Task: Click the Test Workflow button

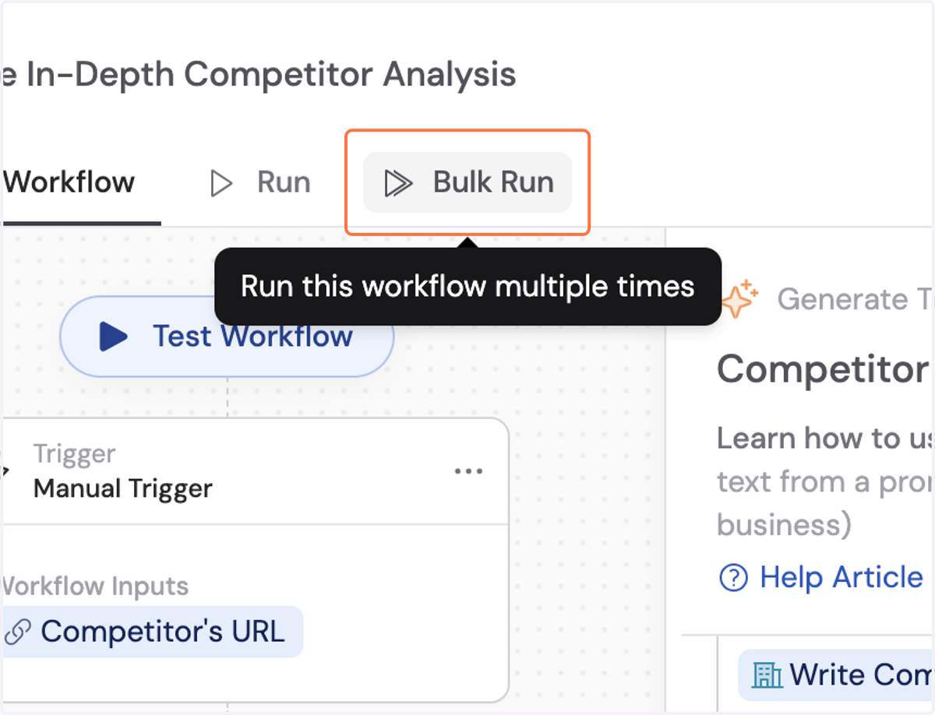Action: 227,336
